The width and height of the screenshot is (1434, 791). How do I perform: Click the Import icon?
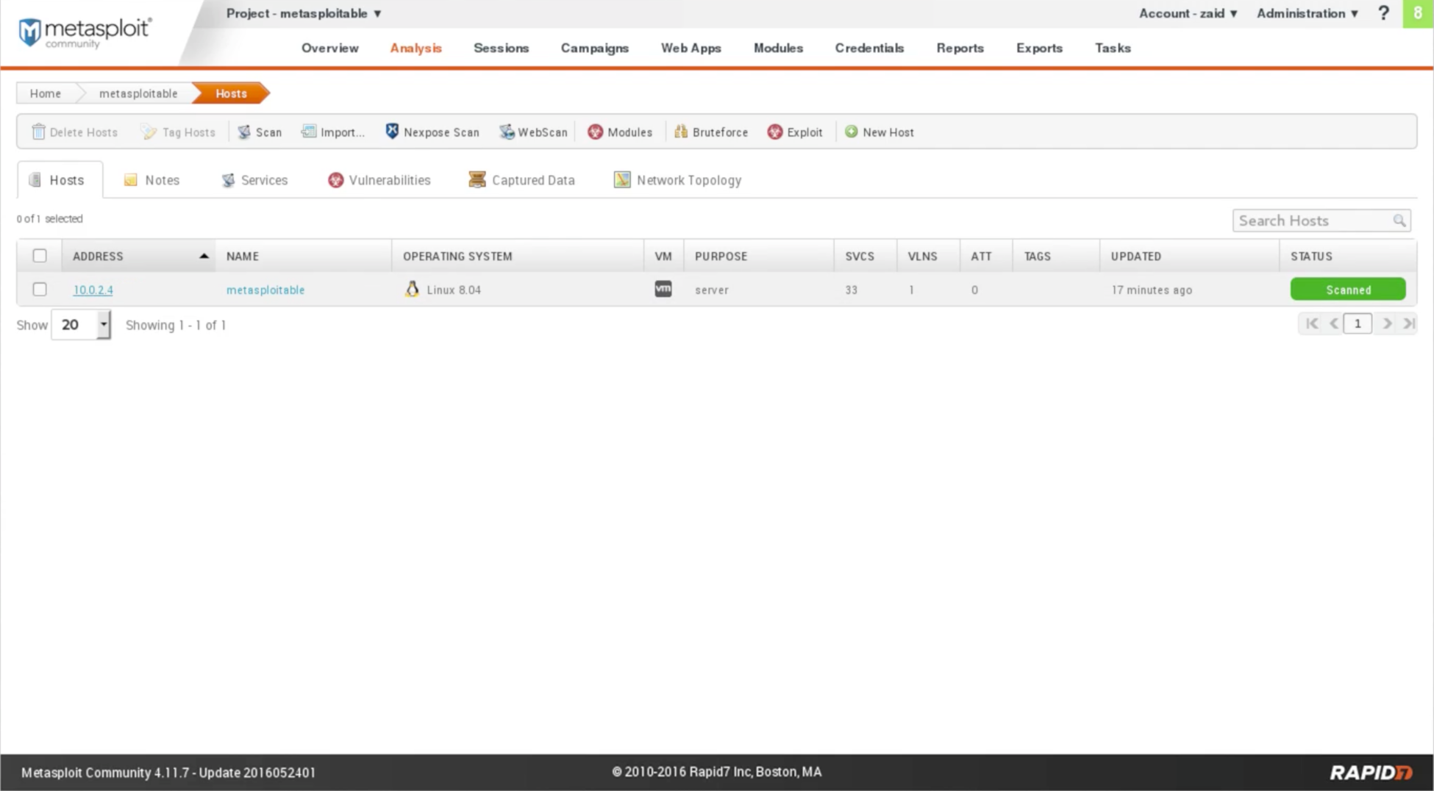pyautogui.click(x=309, y=132)
